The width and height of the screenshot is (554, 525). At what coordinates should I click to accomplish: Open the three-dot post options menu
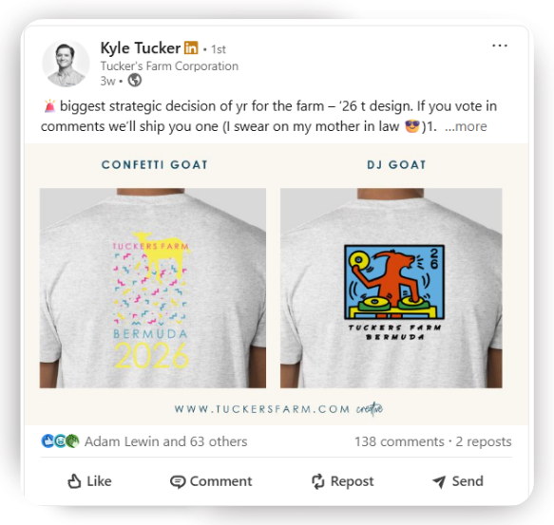[x=500, y=46]
